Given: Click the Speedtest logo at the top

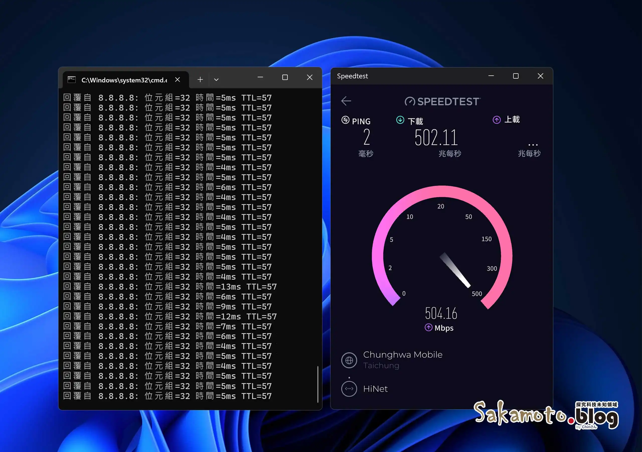Looking at the screenshot, I should 442,101.
